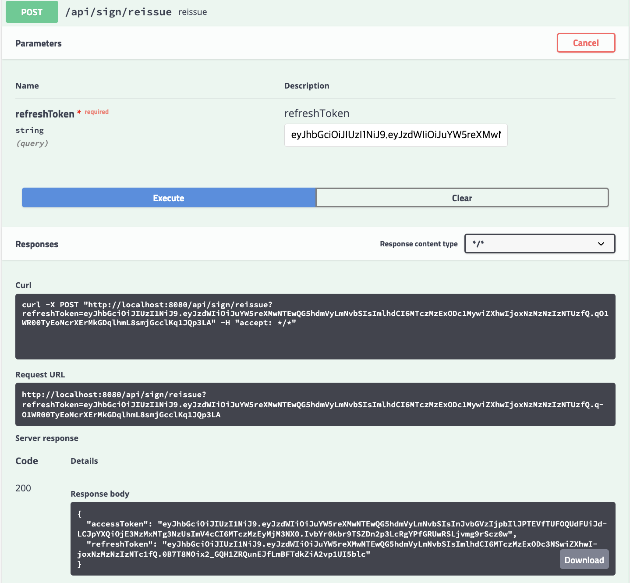
Task: Click the Server response label
Action: pyautogui.click(x=47, y=438)
